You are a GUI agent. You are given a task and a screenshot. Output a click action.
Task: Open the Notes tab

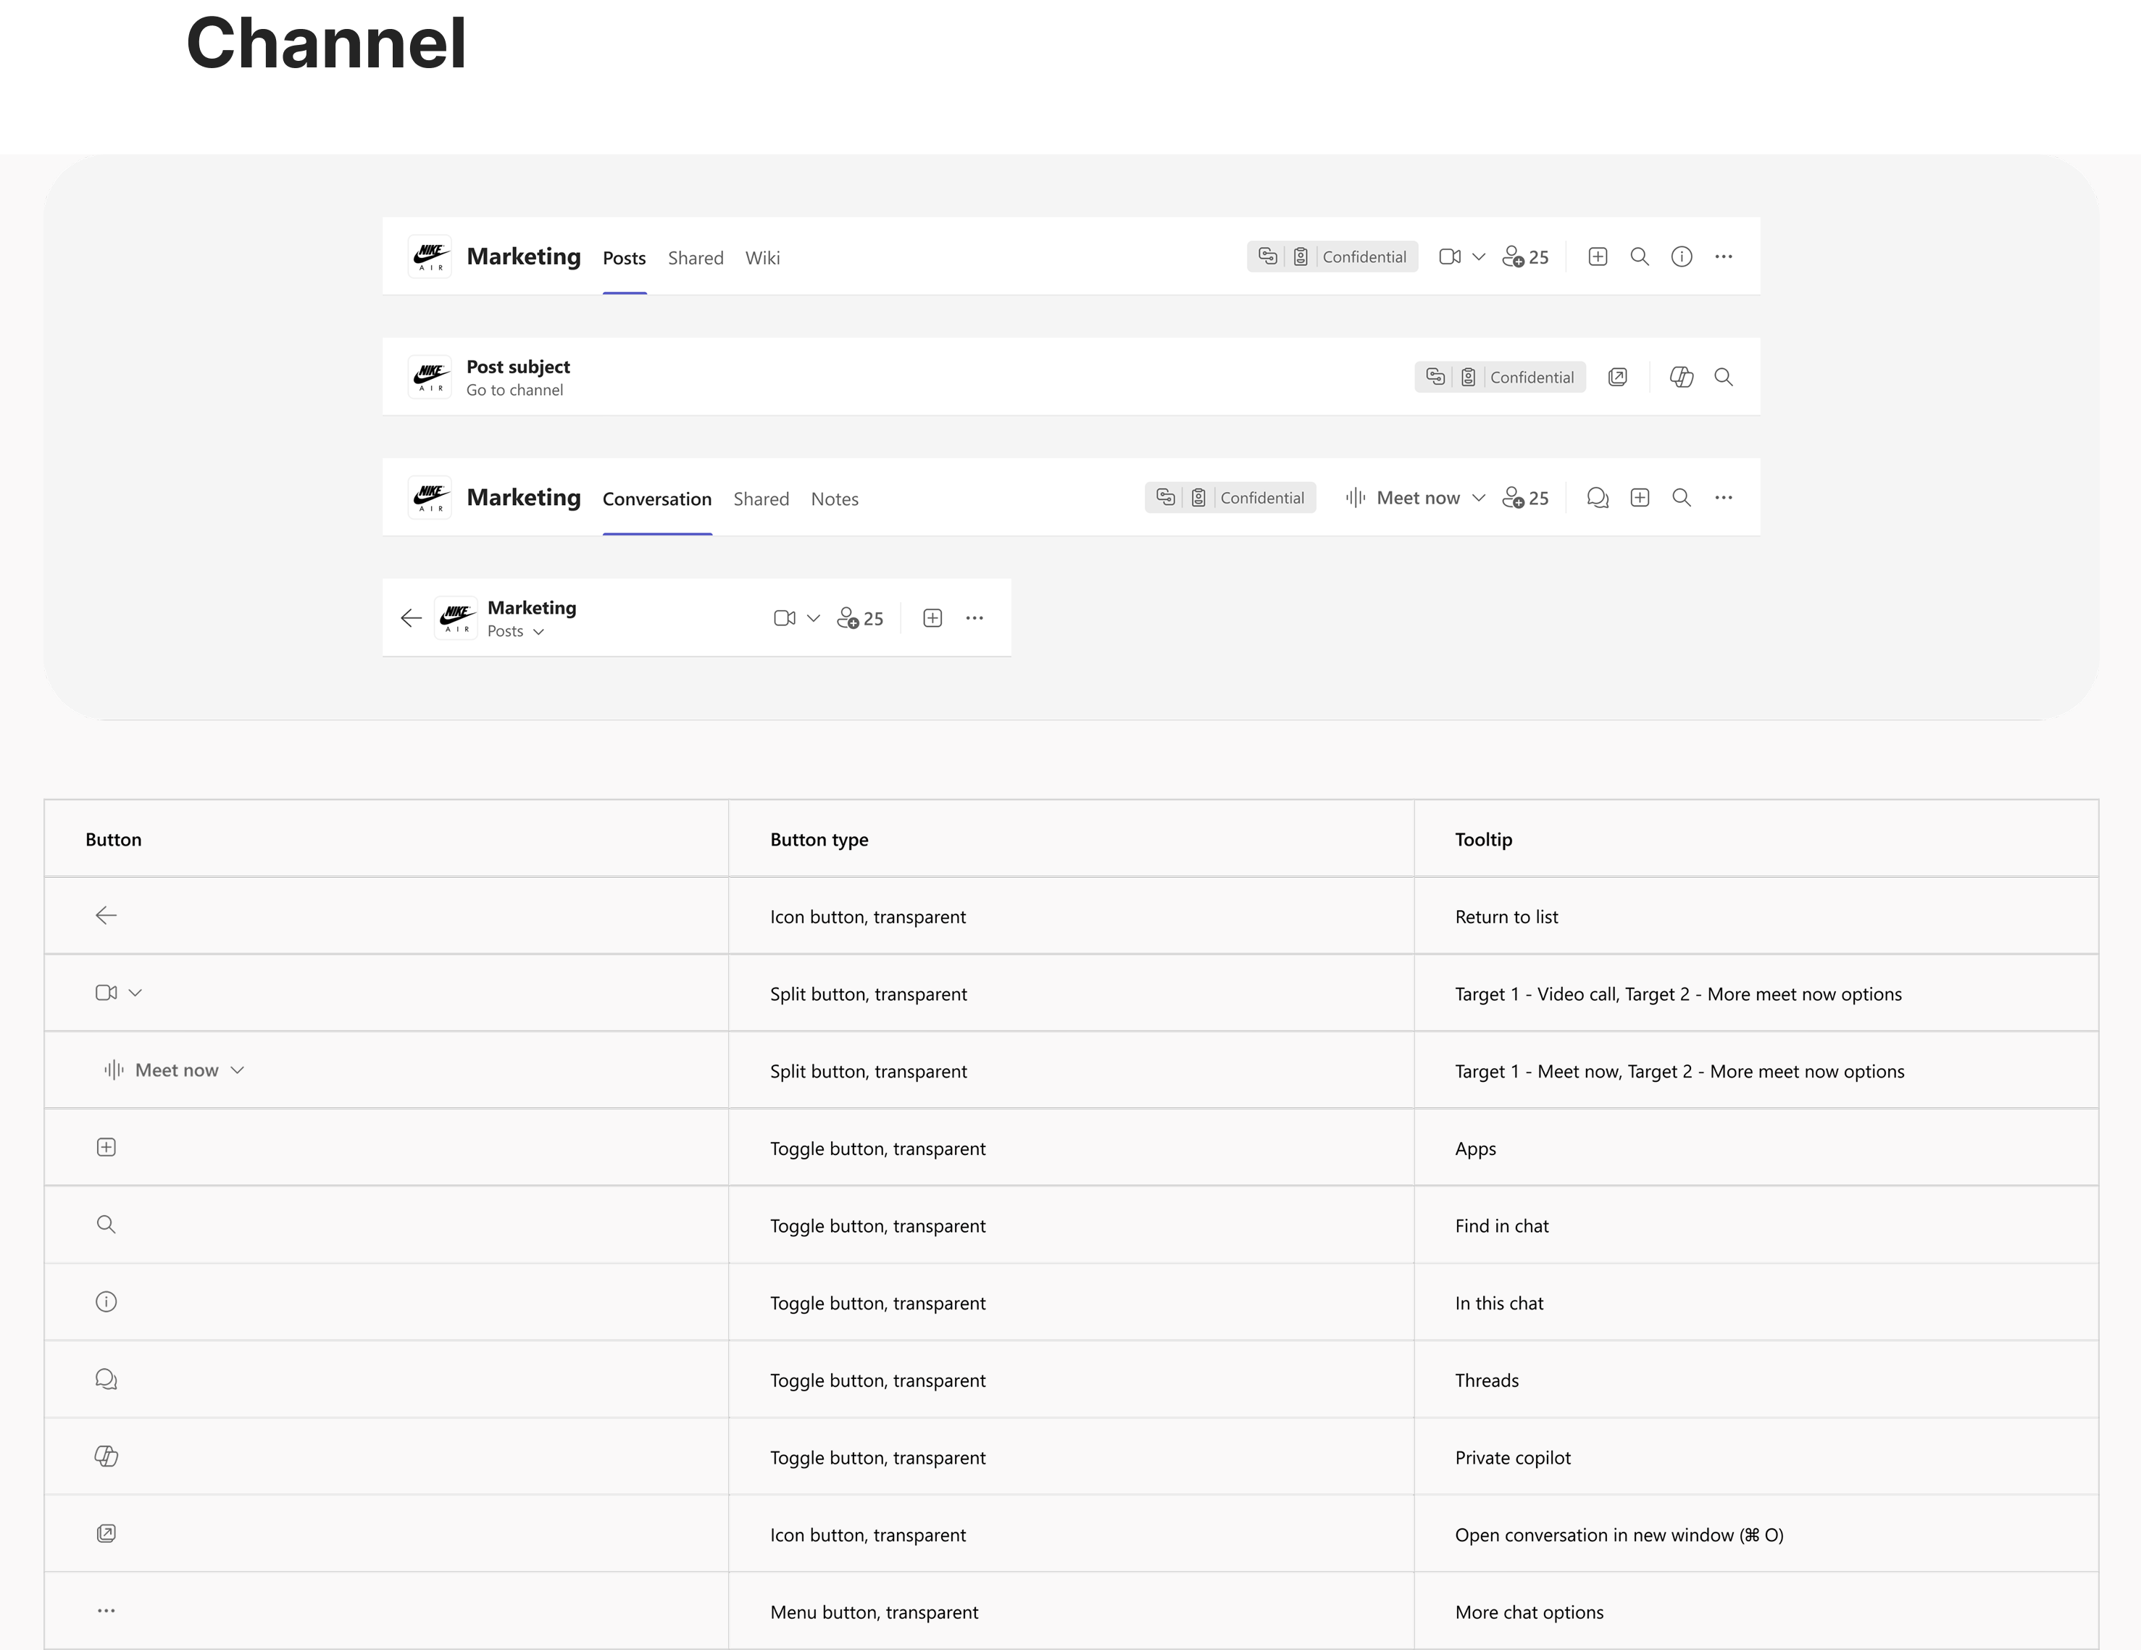click(834, 499)
